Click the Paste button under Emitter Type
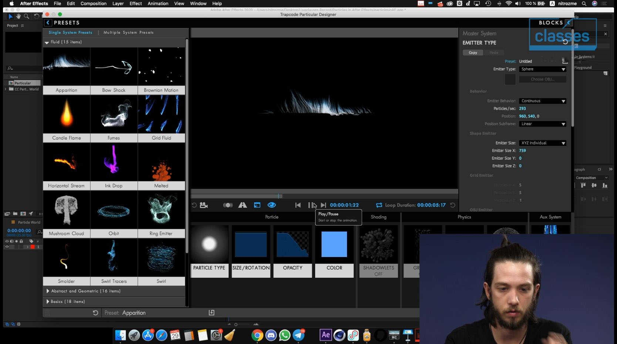Viewport: 617px width, 344px height. coord(494,53)
